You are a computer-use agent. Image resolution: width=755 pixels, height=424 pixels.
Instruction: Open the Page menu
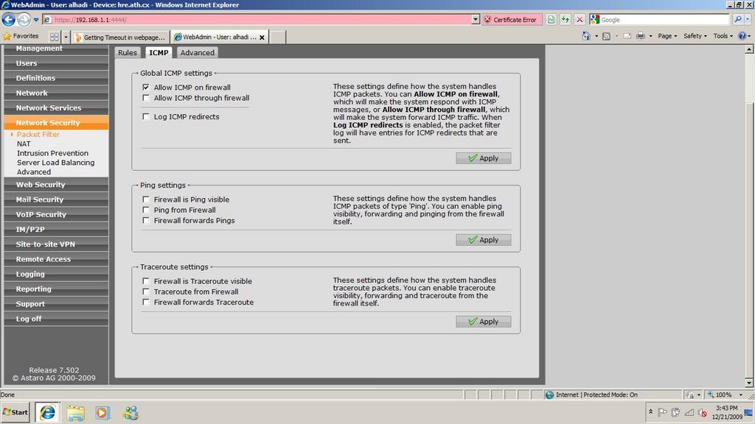667,36
